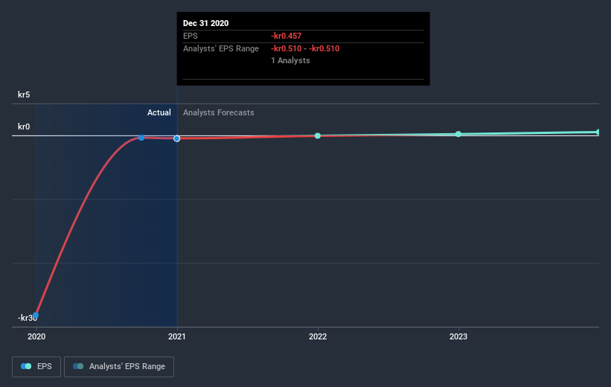The width and height of the screenshot is (611, 387).
Task: Click the Analysts' EPS Range legend color icon
Action: click(78, 366)
